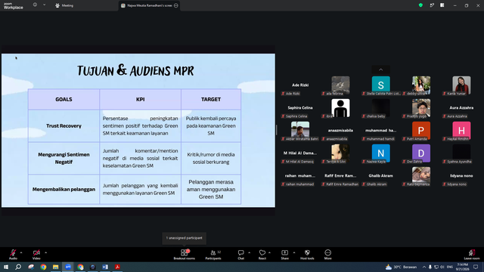Open taskbar Search
The width and height of the screenshot is (484, 272).
click(x=18, y=267)
